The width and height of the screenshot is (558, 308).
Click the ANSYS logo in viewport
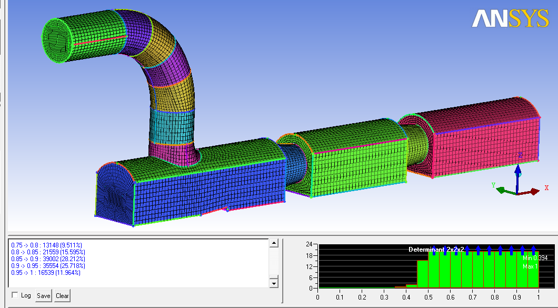click(x=510, y=18)
